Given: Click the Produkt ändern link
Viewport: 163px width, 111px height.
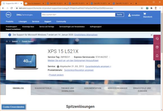Looking at the screenshot, I should (x=56, y=75).
